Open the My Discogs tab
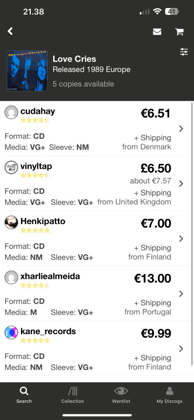Viewport: 194px width, 420px height. [169, 395]
